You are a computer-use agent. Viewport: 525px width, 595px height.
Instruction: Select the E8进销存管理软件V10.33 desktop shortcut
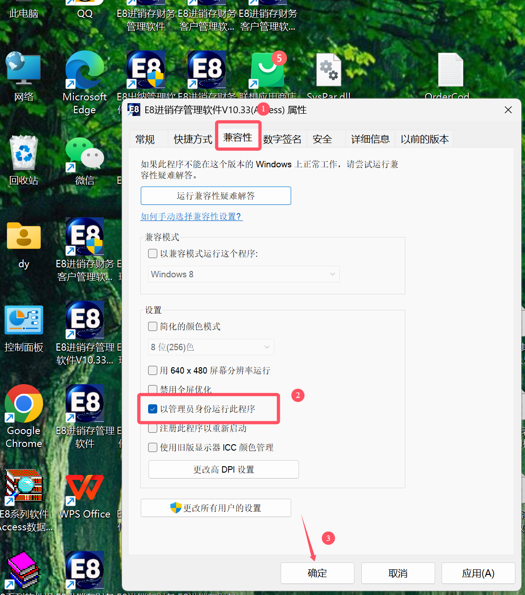pyautogui.click(x=85, y=320)
